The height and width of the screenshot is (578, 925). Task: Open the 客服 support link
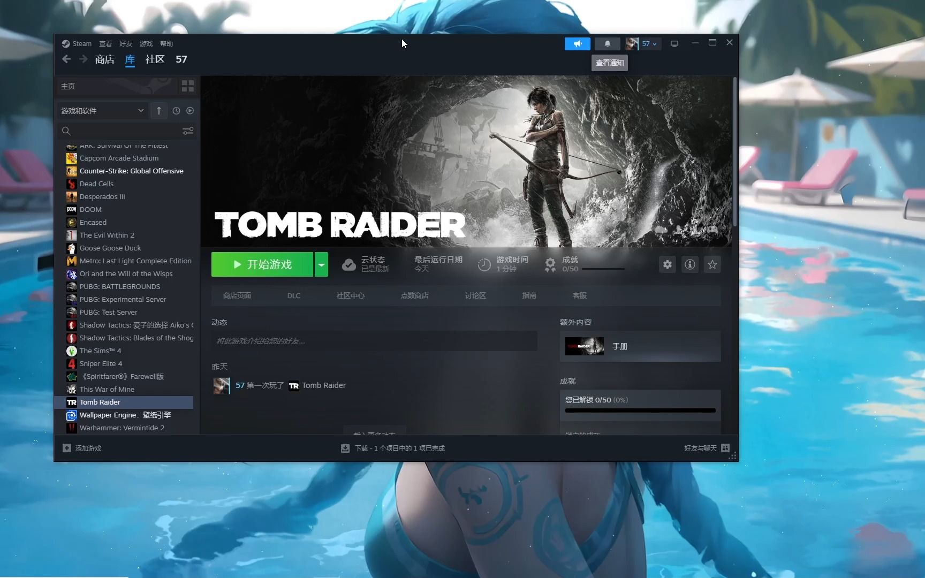(x=580, y=295)
